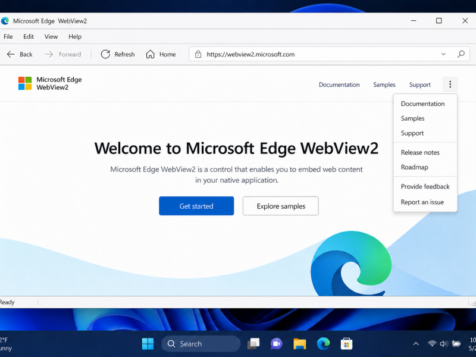This screenshot has width=476, height=357.
Task: Open the File menu
Action: point(8,37)
